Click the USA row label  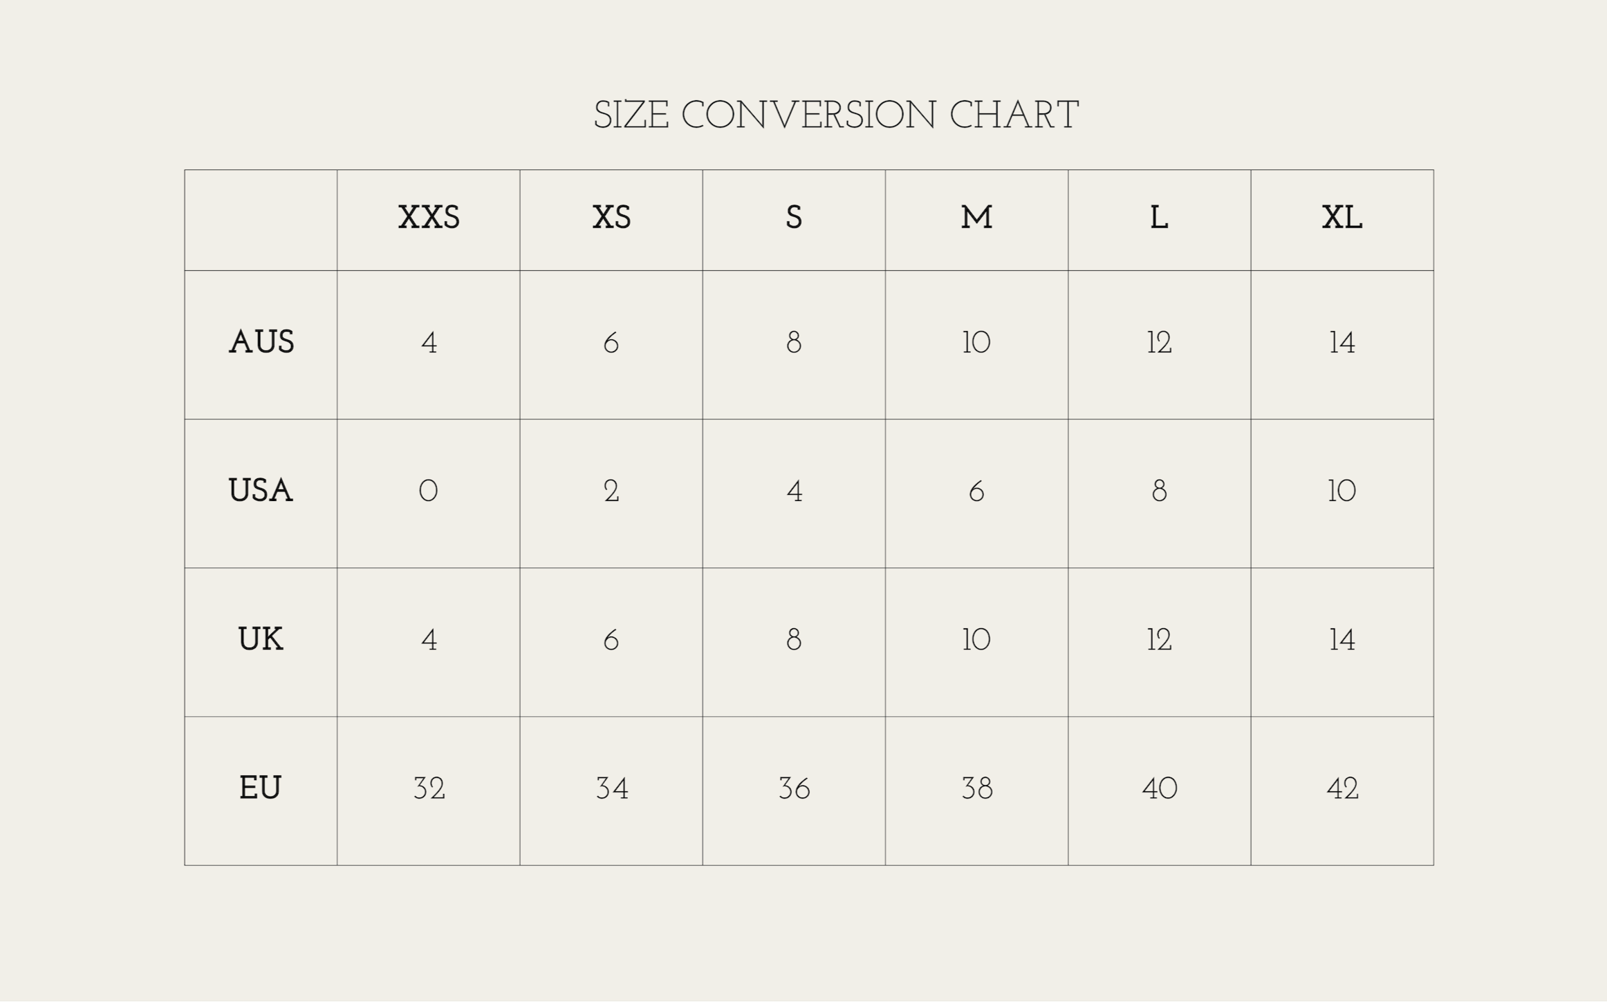click(261, 491)
